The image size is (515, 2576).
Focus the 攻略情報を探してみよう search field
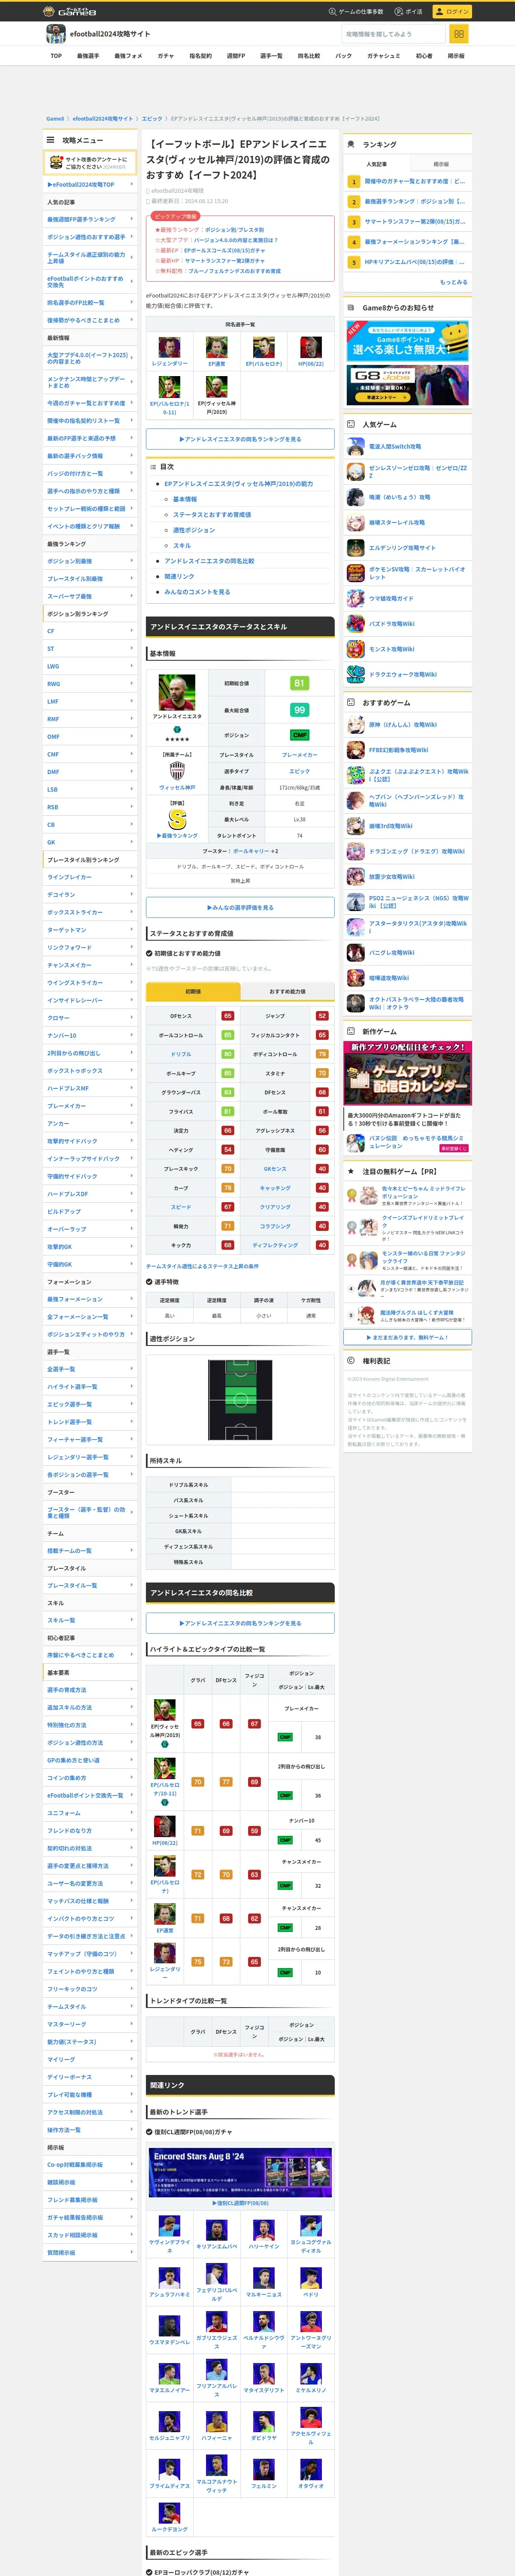point(393,34)
